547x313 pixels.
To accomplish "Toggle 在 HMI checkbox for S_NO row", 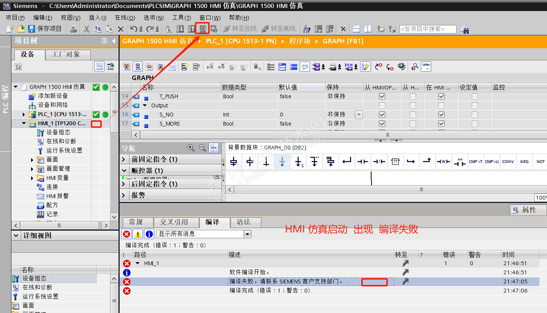I will [x=441, y=115].
